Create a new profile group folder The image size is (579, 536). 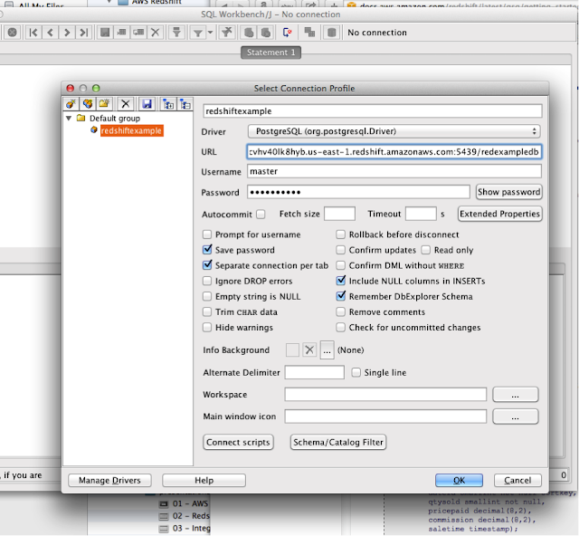(105, 104)
